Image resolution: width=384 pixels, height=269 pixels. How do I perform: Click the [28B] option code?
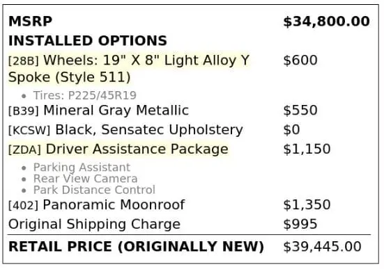[x=24, y=61]
